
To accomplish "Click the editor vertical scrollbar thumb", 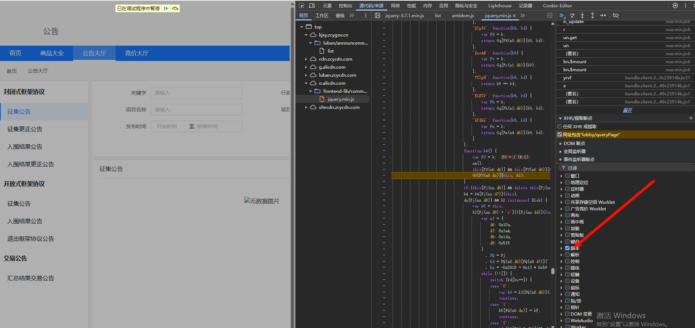I will (x=553, y=271).
